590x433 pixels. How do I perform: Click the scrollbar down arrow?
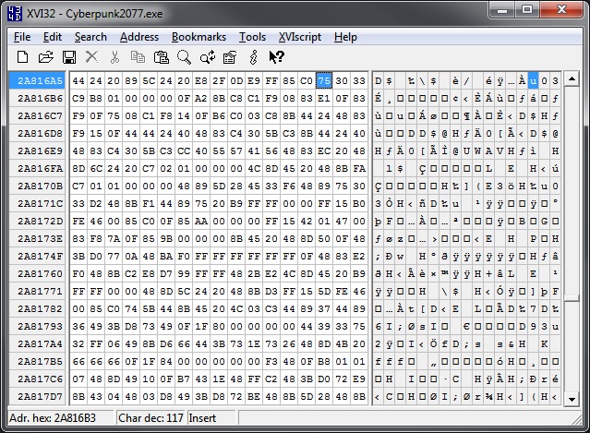[x=572, y=399]
